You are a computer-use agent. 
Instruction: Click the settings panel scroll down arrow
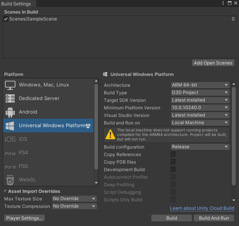(x=234, y=200)
